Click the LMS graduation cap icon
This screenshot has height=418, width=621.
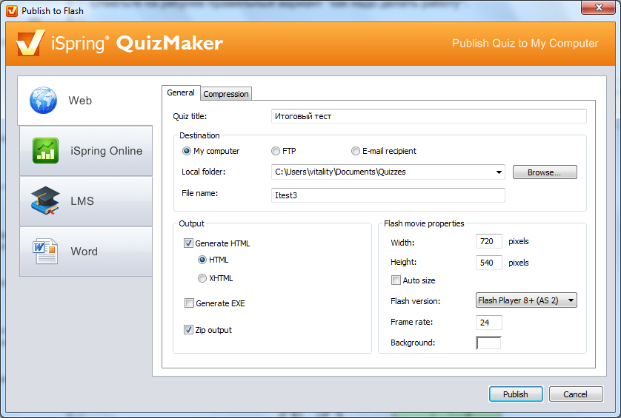pos(45,200)
